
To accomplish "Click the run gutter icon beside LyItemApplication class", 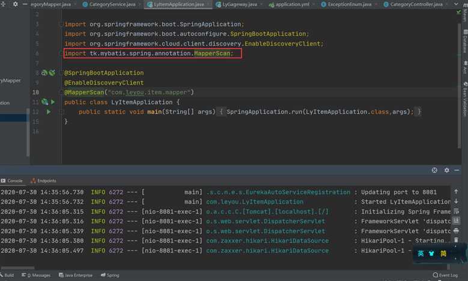I will click(52, 102).
